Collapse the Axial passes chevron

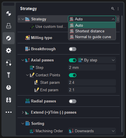pyautogui.click(x=23, y=60)
